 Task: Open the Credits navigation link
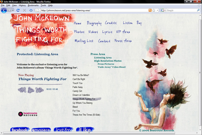111,23
